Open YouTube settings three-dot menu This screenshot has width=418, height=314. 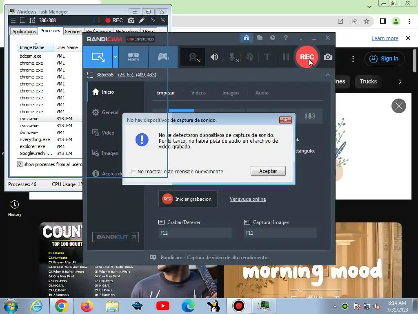click(x=353, y=59)
